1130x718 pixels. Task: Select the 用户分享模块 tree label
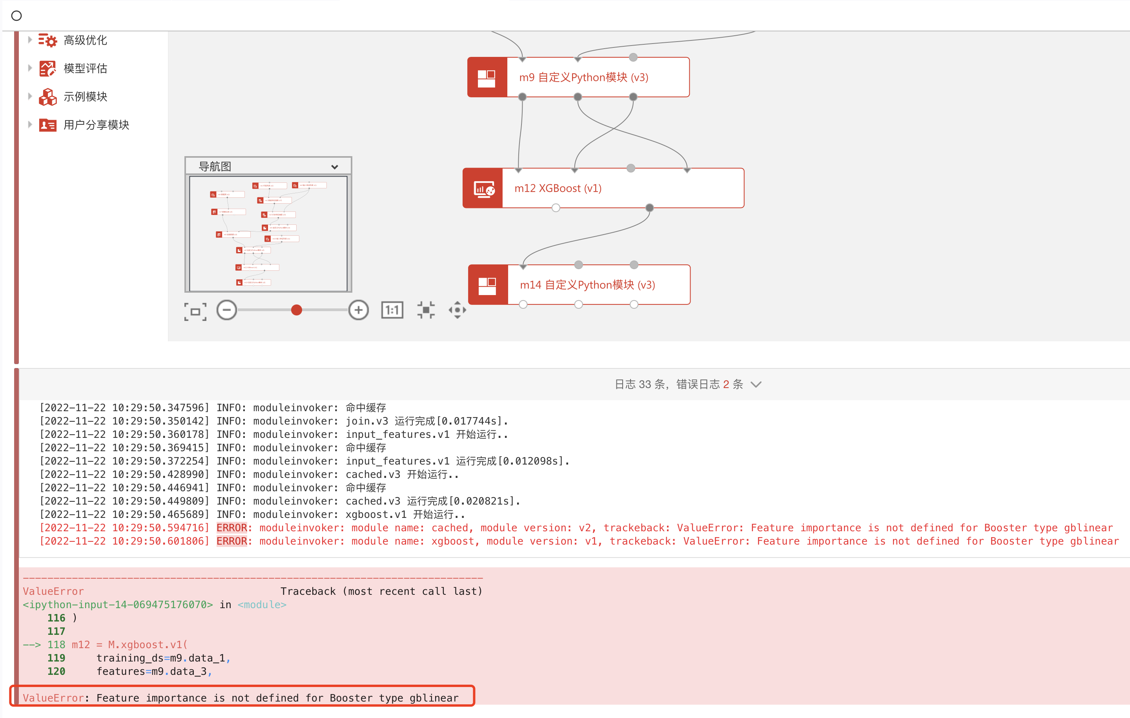tap(96, 125)
